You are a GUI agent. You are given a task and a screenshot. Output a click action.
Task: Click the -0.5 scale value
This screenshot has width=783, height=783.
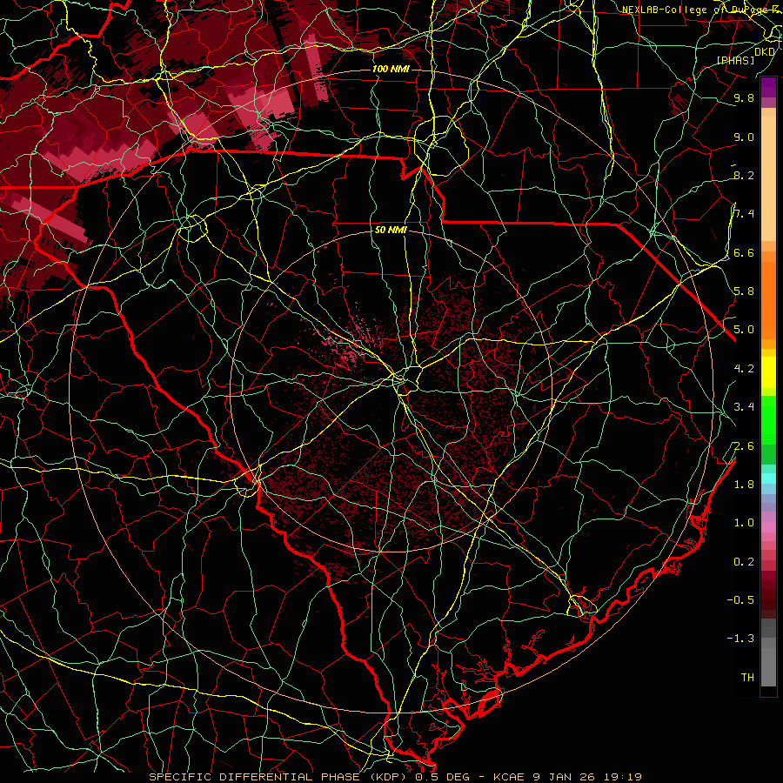pos(740,599)
